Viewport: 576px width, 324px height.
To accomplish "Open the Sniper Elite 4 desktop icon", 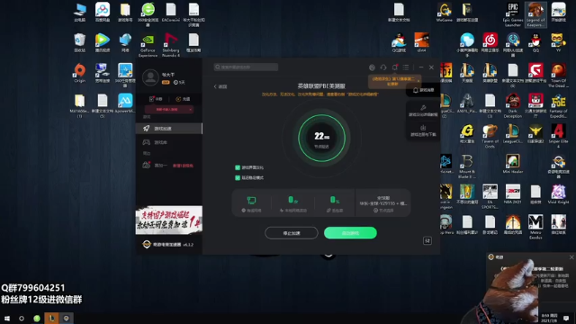I will pyautogui.click(x=558, y=136).
